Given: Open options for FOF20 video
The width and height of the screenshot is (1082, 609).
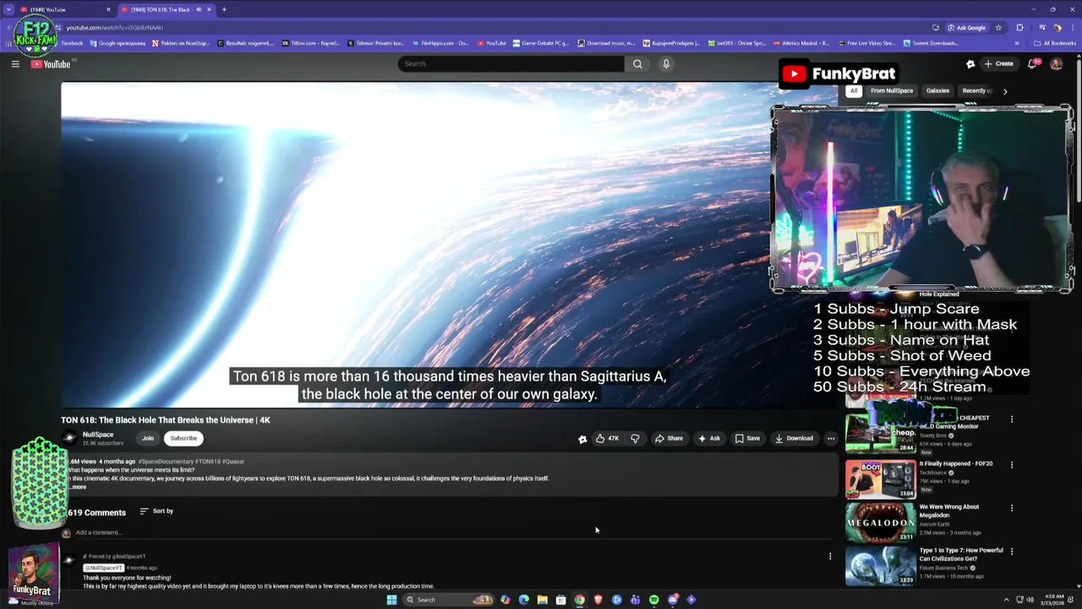Looking at the screenshot, I should 1012,464.
